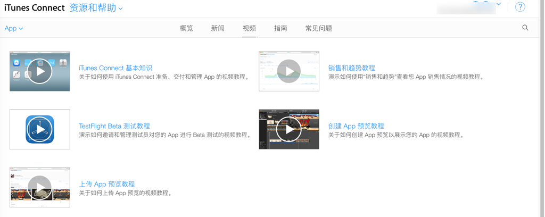Image resolution: width=545 pixels, height=217 pixels.
Task: Open the search magnifier icon
Action: (x=525, y=28)
